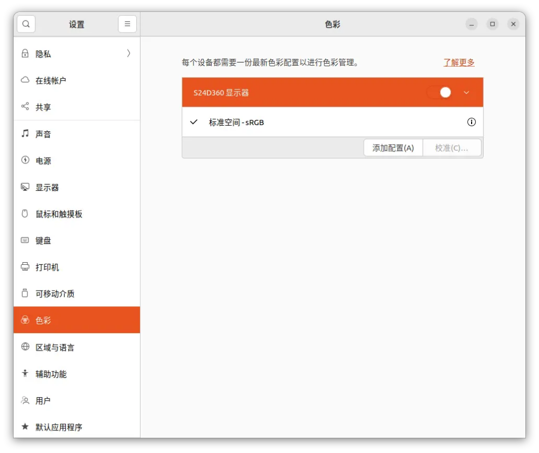Open 显示器 settings panel
Image resolution: width=539 pixels, height=453 pixels.
pyautogui.click(x=47, y=188)
